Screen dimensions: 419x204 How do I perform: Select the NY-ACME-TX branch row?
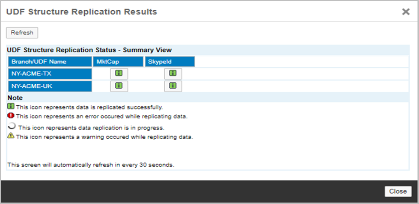click(x=50, y=74)
